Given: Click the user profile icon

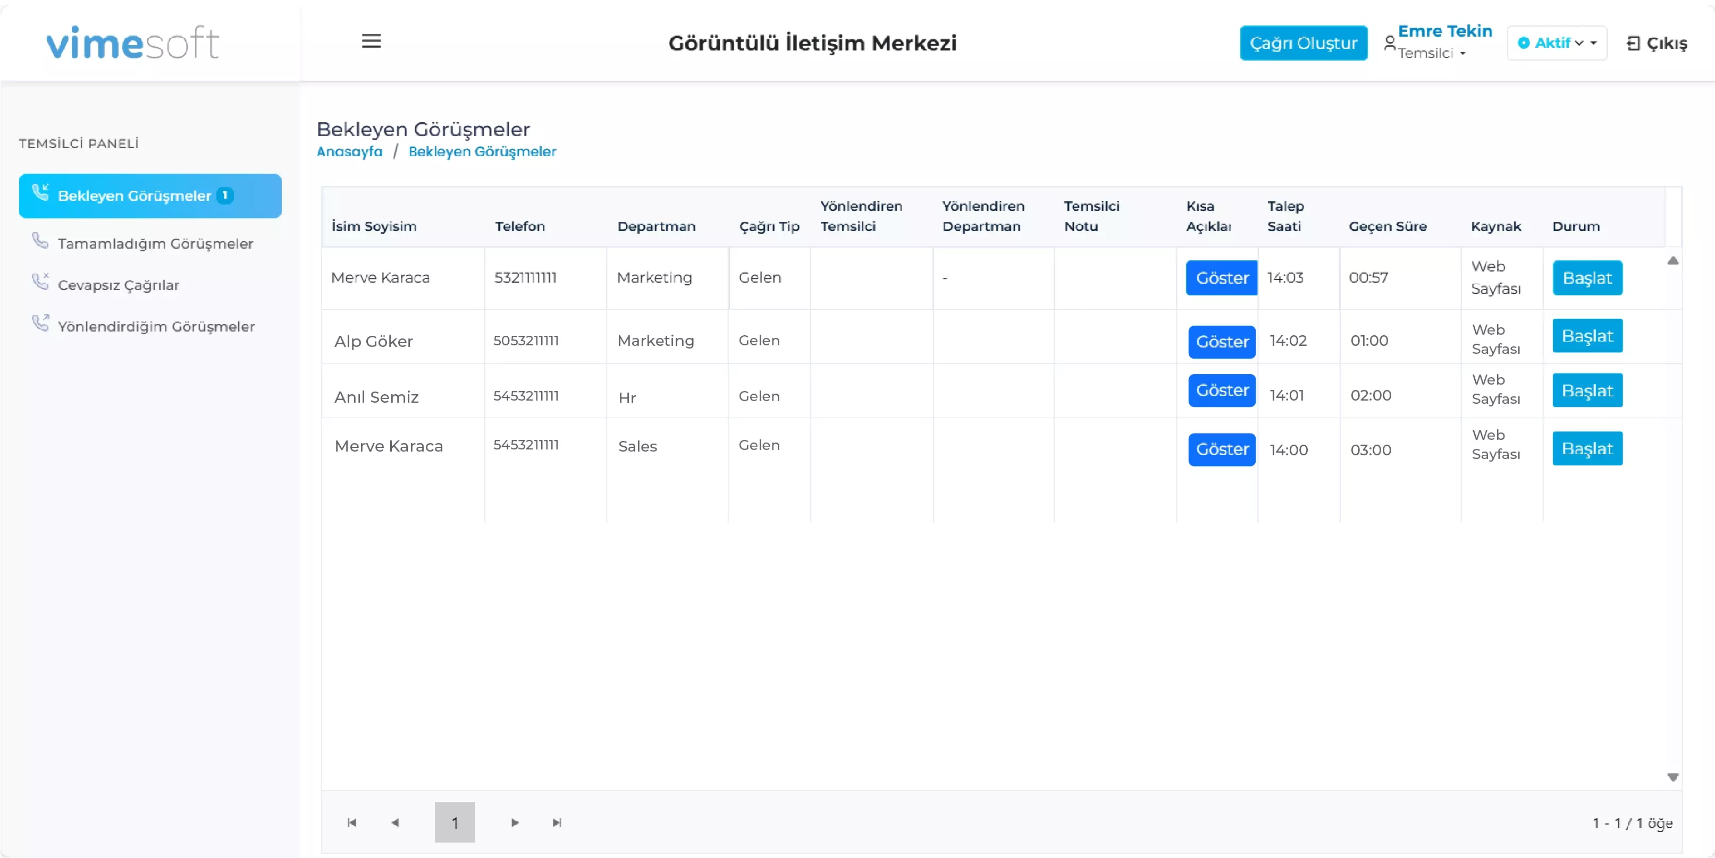Looking at the screenshot, I should pyautogui.click(x=1390, y=43).
